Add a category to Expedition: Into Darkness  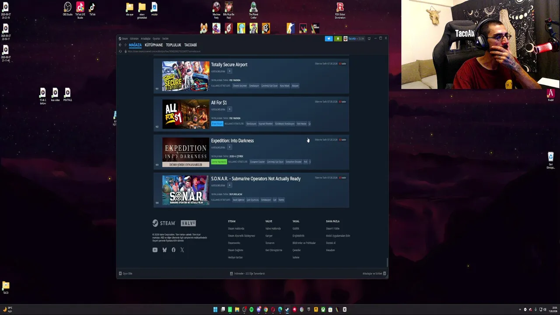(230, 147)
